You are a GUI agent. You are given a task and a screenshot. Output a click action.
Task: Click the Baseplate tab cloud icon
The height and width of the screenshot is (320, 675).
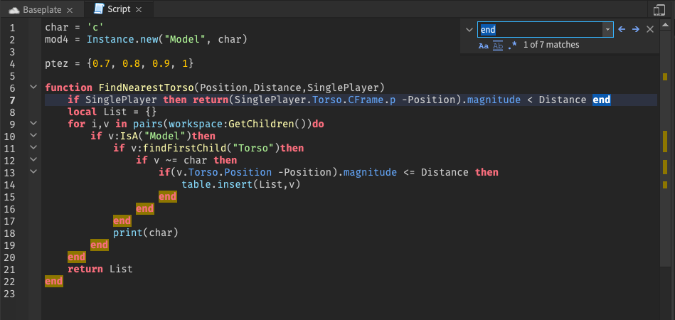pyautogui.click(x=14, y=10)
